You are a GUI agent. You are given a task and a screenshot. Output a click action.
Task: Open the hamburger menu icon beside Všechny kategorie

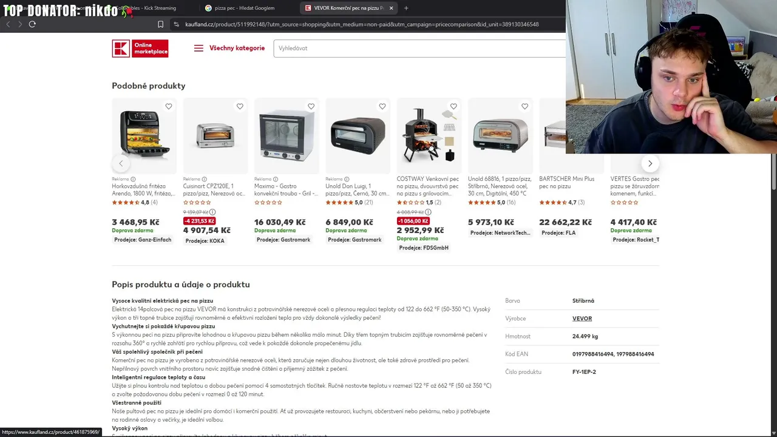pyautogui.click(x=198, y=48)
